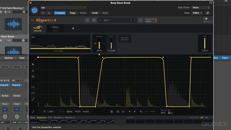Click the Copy button
Image resolution: width=231 pixels, height=130 pixels.
pos(73,13)
